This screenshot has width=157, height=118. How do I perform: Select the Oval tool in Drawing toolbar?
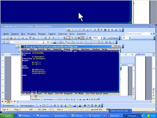pos(47,105)
